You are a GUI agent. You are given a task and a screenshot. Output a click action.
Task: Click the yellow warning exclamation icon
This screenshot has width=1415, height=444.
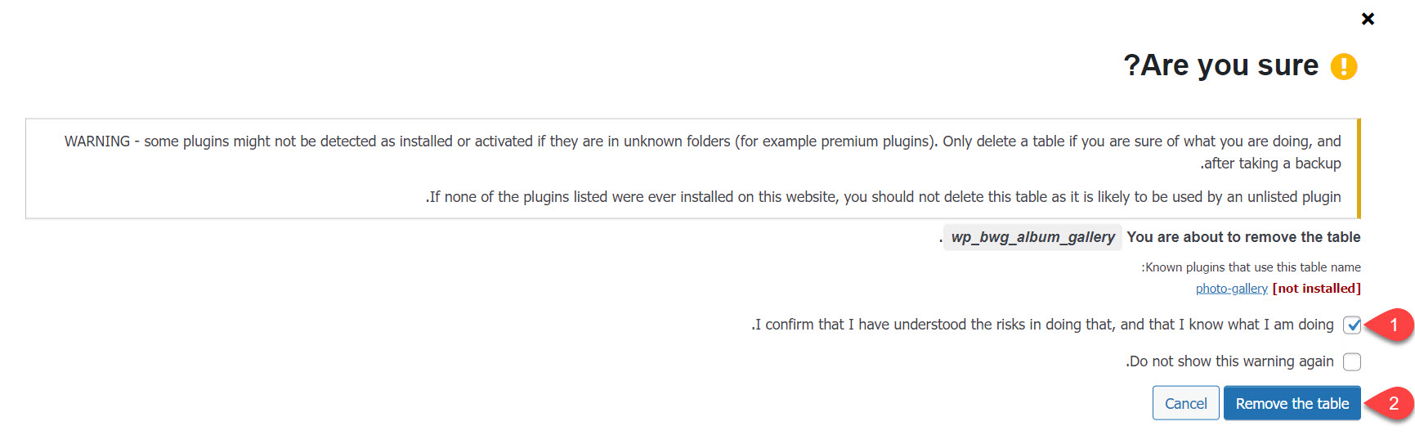[x=1344, y=66]
